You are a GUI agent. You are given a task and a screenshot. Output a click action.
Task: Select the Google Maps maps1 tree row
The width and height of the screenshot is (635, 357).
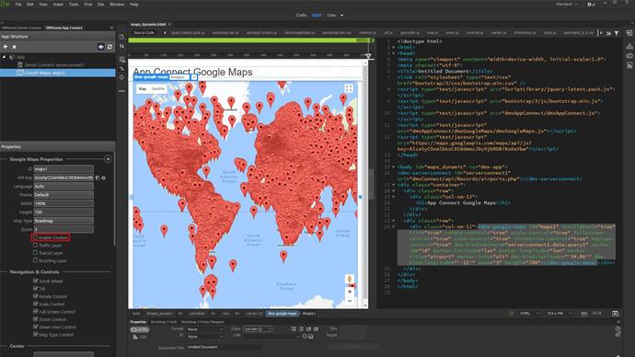57,73
